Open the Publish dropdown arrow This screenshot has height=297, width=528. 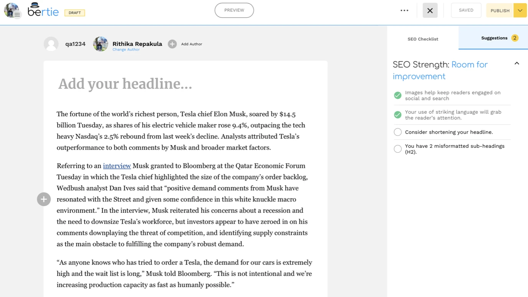coord(520,11)
